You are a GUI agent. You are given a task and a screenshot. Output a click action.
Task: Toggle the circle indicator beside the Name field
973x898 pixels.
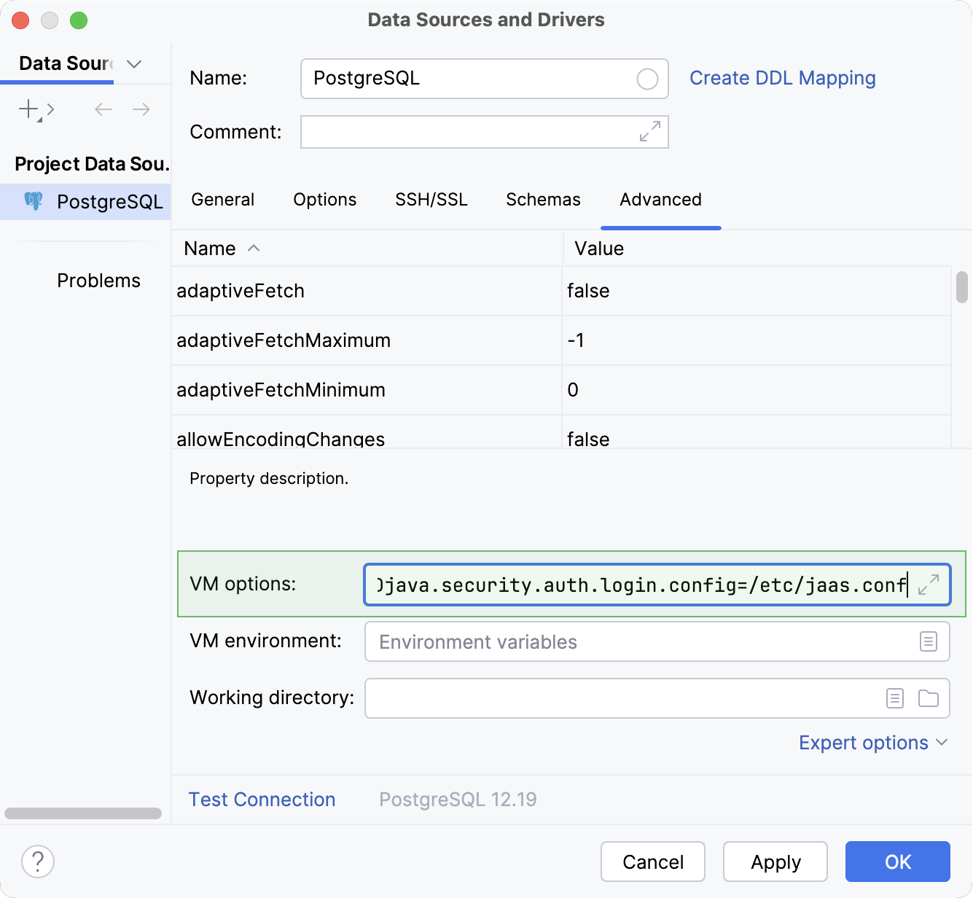coord(647,79)
